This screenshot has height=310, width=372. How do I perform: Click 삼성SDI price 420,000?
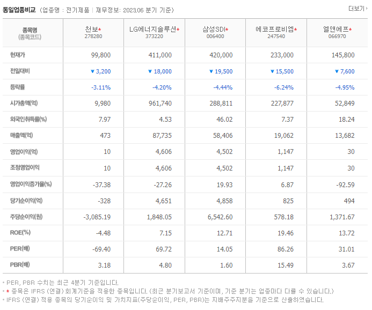(221, 55)
